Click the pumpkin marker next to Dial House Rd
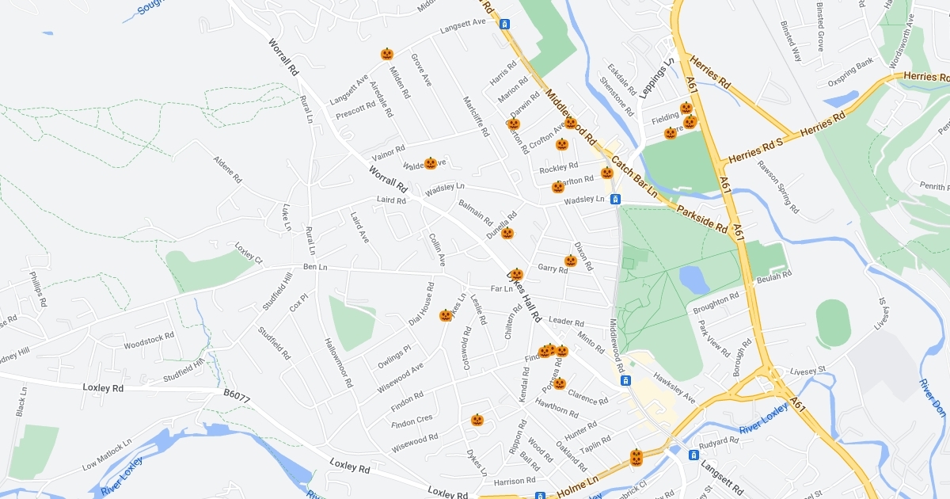The image size is (950, 499). point(446,315)
